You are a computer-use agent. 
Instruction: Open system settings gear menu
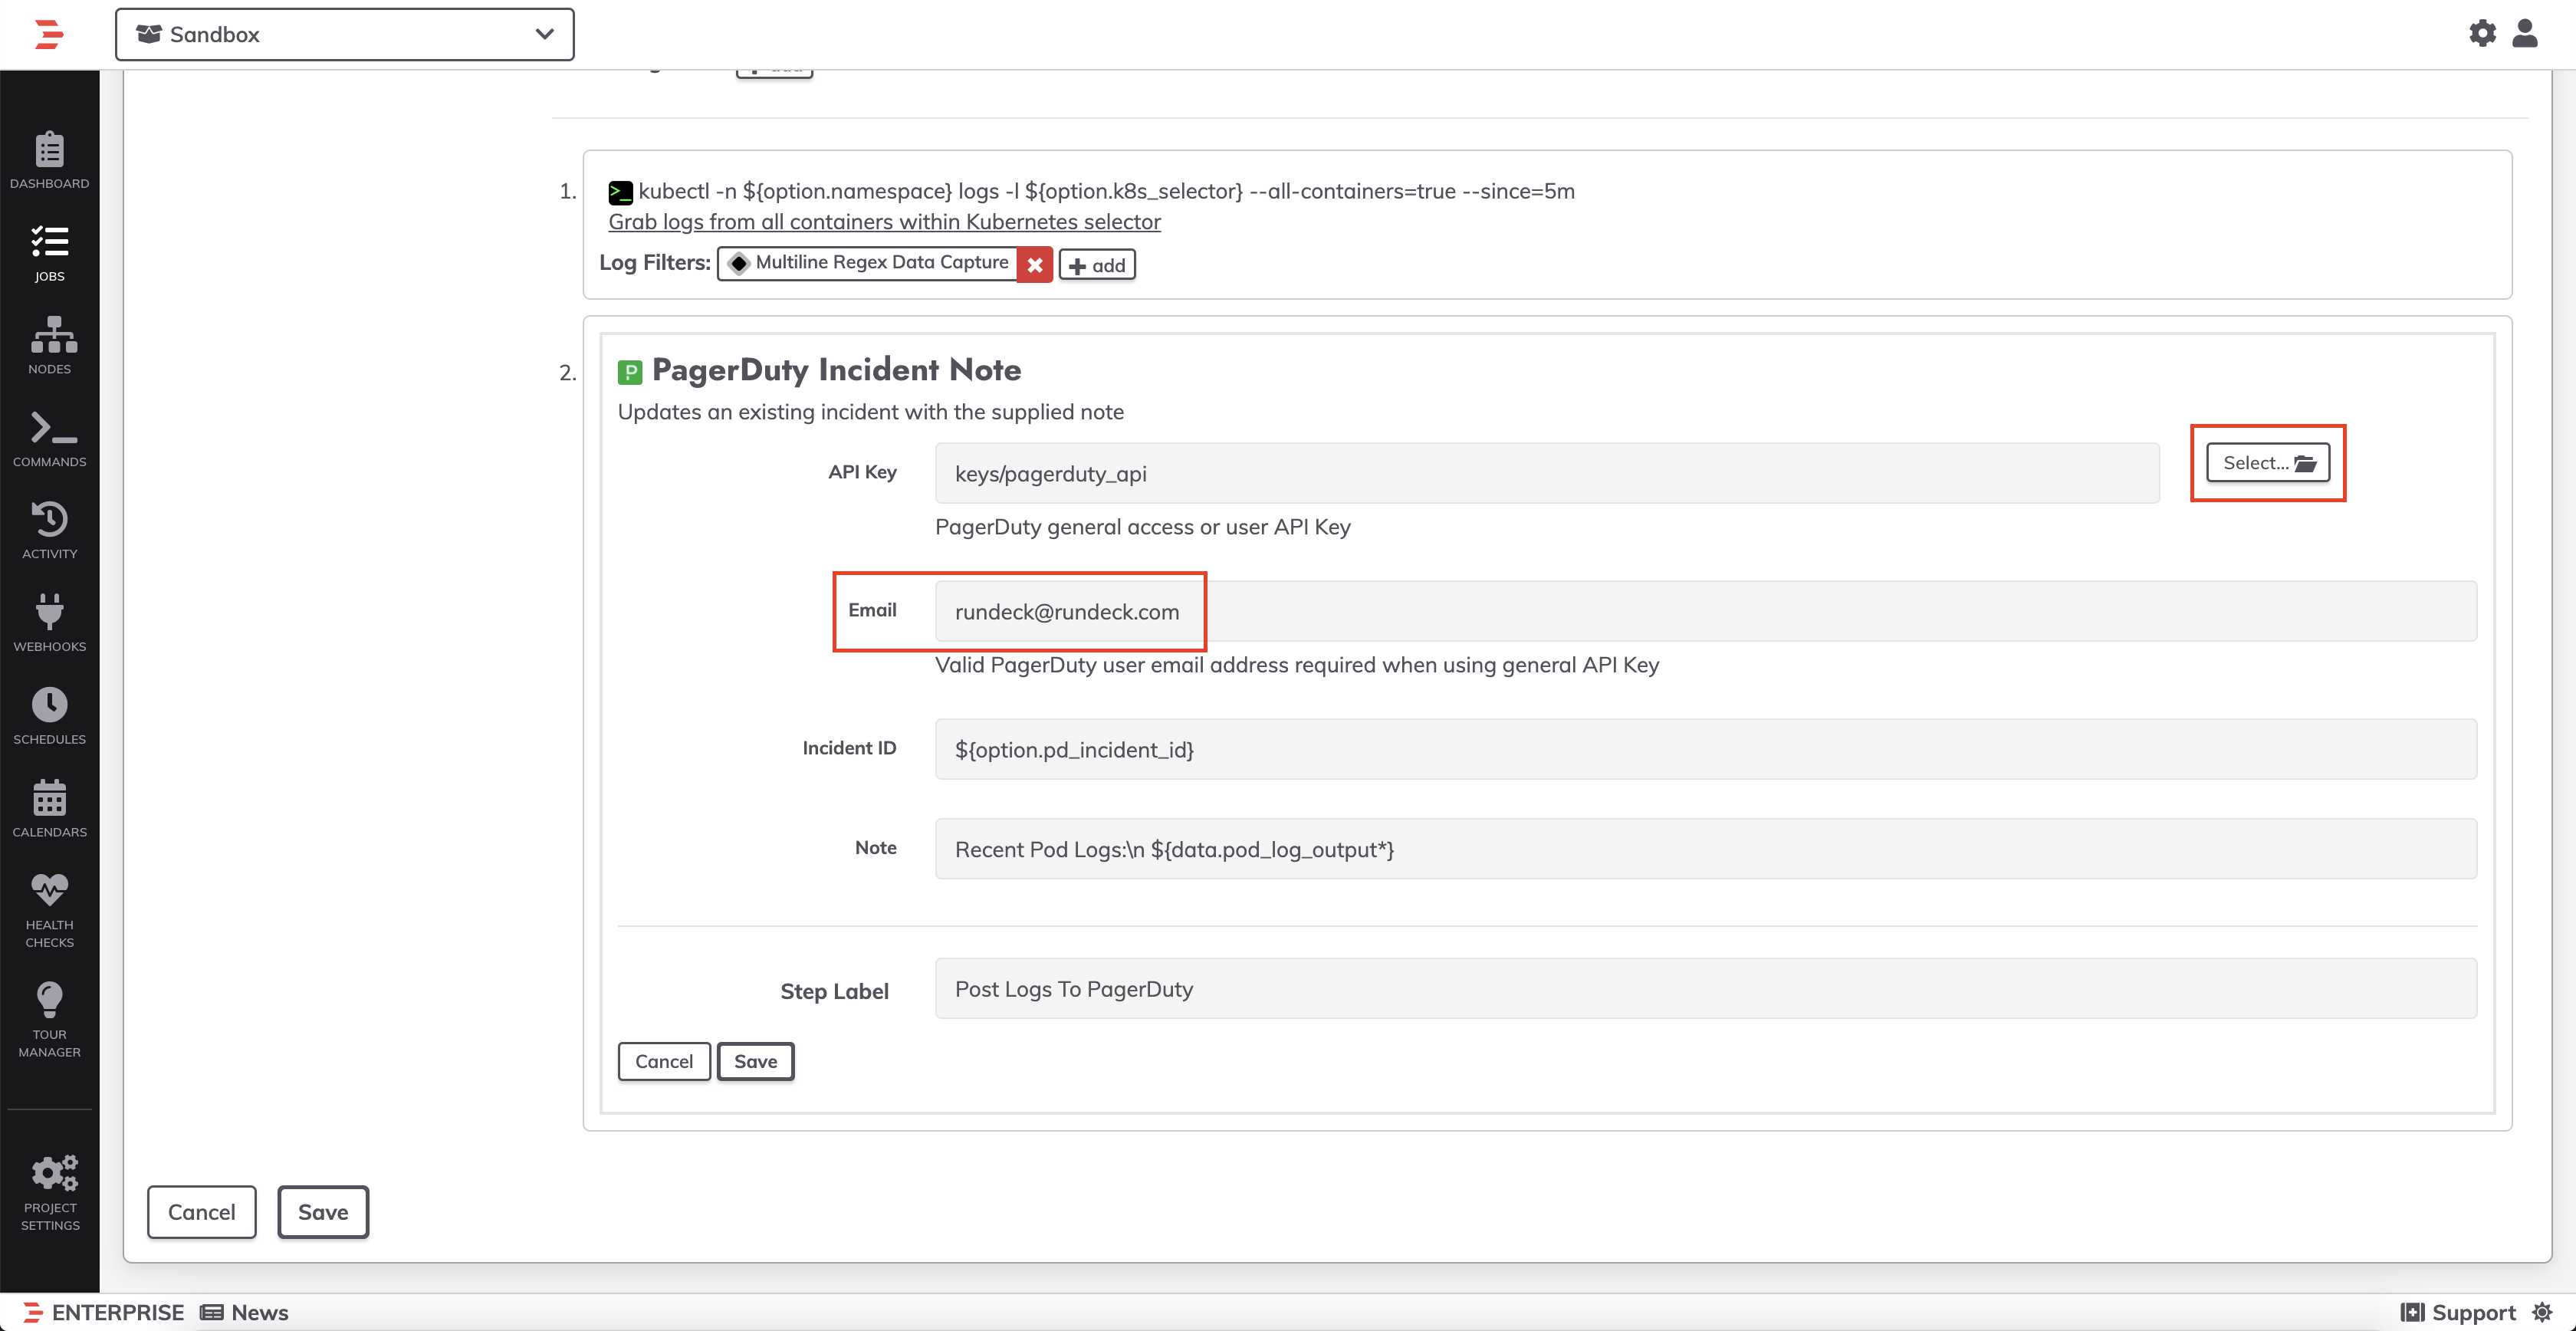tap(2482, 33)
